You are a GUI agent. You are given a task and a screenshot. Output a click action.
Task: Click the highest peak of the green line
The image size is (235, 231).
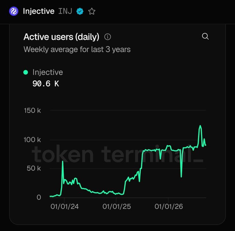point(200,126)
